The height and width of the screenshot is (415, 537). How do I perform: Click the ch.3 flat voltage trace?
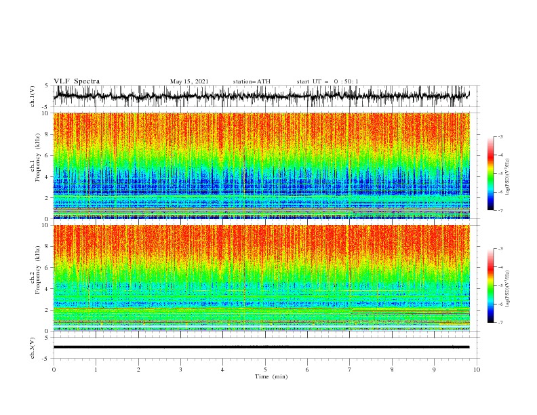click(261, 347)
